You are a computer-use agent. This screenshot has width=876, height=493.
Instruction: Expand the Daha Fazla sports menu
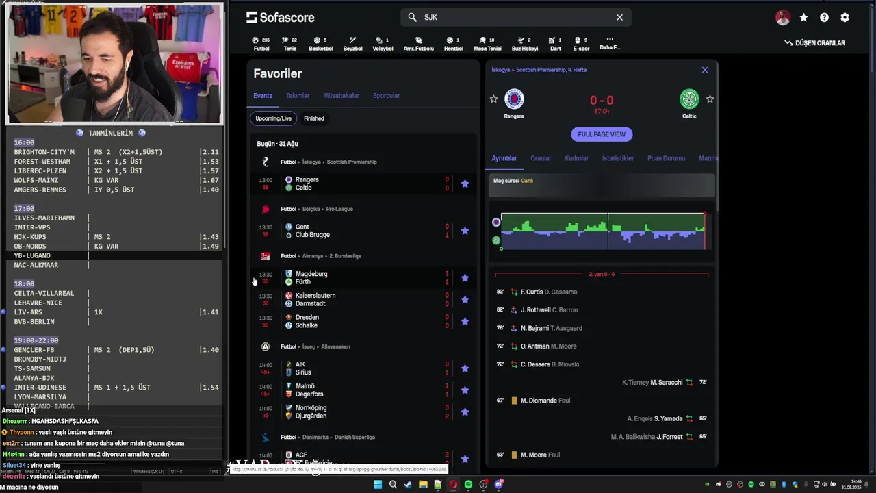610,43
